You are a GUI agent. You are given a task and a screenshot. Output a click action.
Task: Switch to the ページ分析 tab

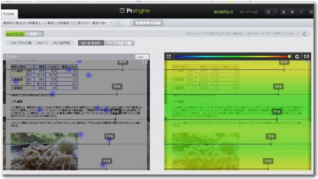[x=119, y=43]
